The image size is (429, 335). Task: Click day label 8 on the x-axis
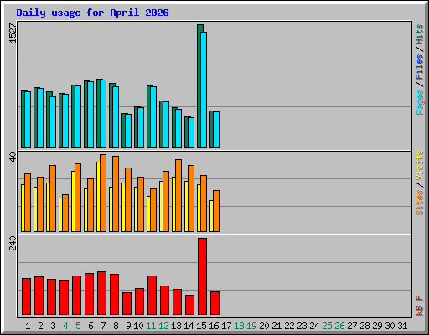point(116,326)
